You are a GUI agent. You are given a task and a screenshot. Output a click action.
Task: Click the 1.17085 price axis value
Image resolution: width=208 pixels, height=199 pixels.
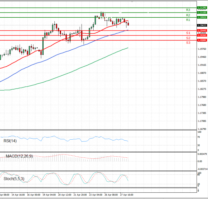202,121
